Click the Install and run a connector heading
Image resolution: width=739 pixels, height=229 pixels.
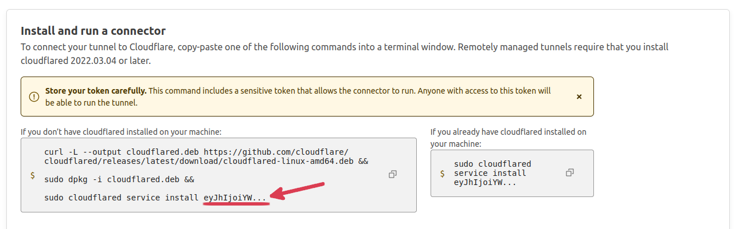click(93, 31)
